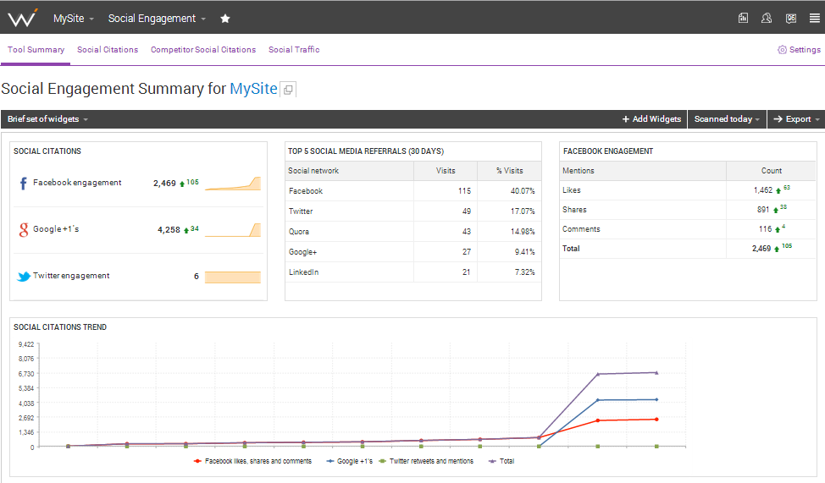
Task: Select the Facebook row in referrals table
Action: [x=413, y=191]
